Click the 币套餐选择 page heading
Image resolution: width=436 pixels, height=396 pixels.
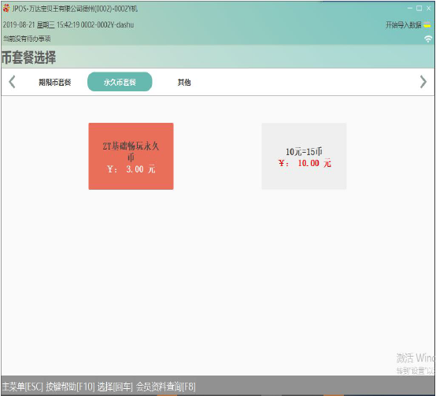click(28, 57)
